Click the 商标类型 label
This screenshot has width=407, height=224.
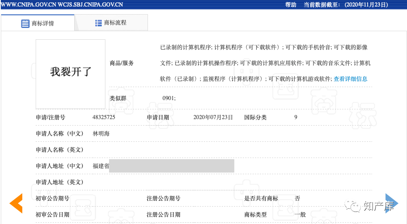coord(255,214)
